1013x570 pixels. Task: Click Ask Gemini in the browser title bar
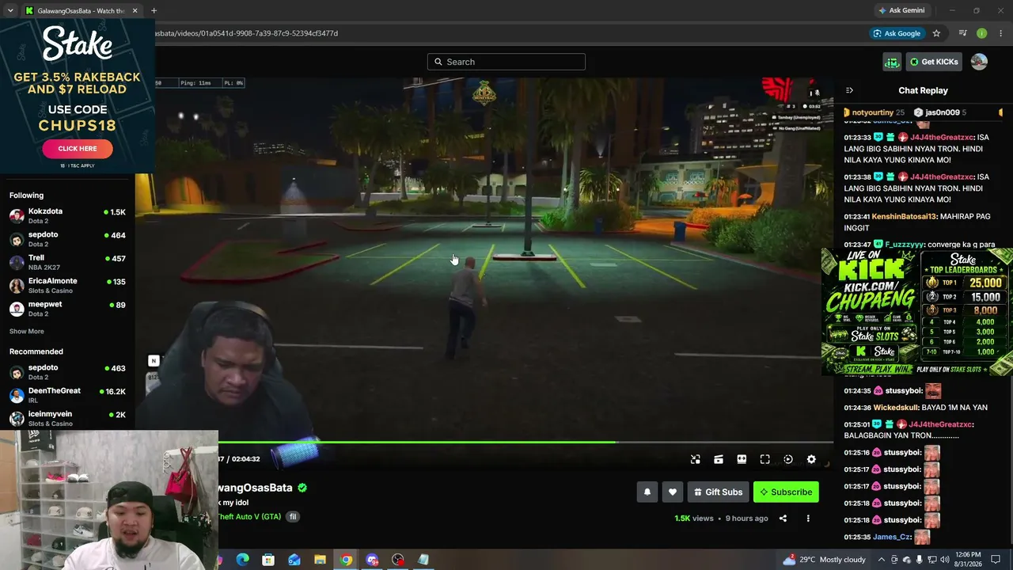point(901,10)
